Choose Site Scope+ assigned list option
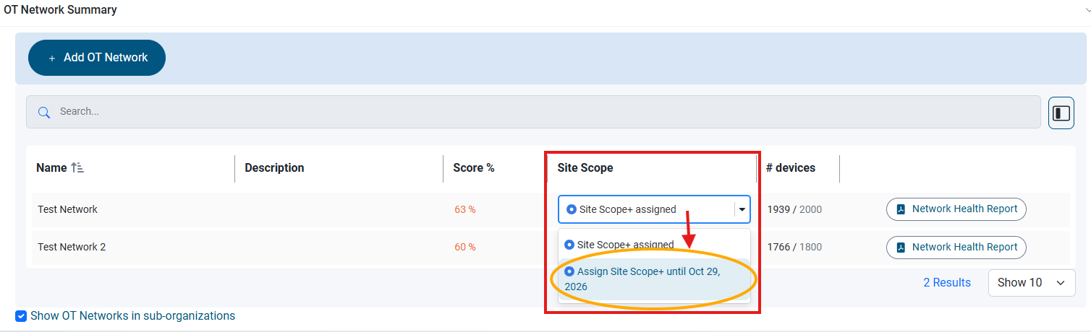 [x=654, y=245]
